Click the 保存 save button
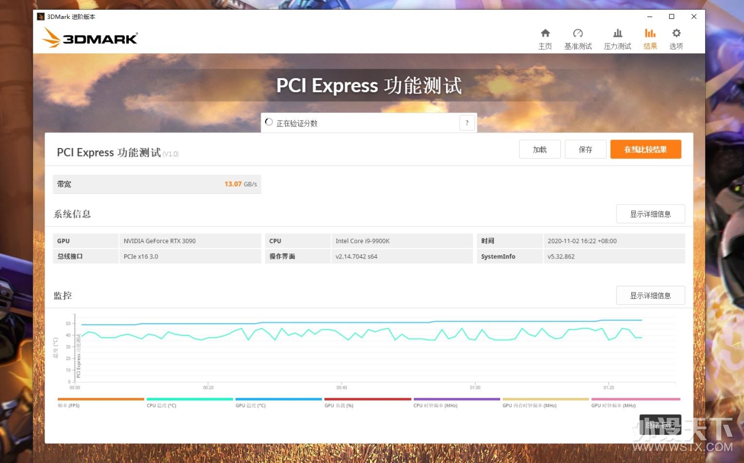The height and width of the screenshot is (463, 744). pyautogui.click(x=585, y=149)
